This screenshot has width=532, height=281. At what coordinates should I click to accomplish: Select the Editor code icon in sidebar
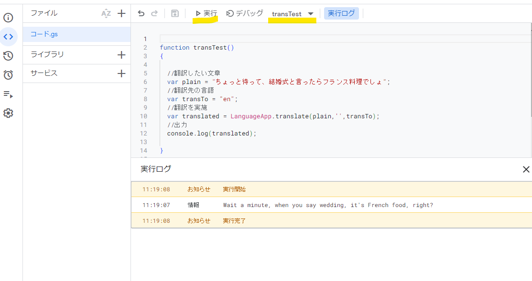pyautogui.click(x=8, y=37)
